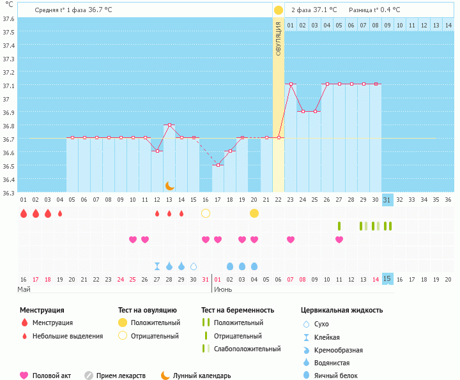This screenshot has height=380, width=460.
Task: Click the 36.5 temperature point on day 17
Action: point(218,165)
